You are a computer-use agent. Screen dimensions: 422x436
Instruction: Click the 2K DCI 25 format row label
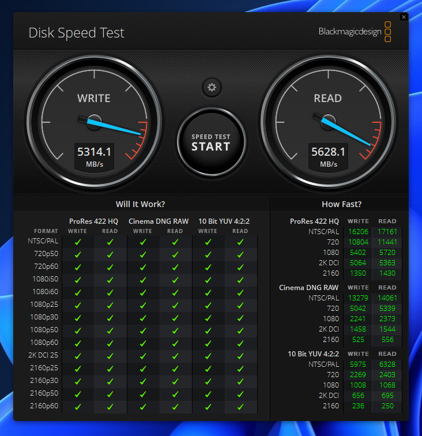pos(44,355)
